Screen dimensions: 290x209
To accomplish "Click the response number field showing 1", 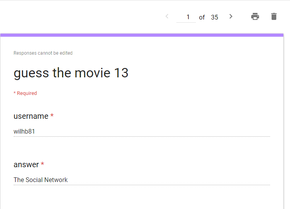I will (x=186, y=17).
